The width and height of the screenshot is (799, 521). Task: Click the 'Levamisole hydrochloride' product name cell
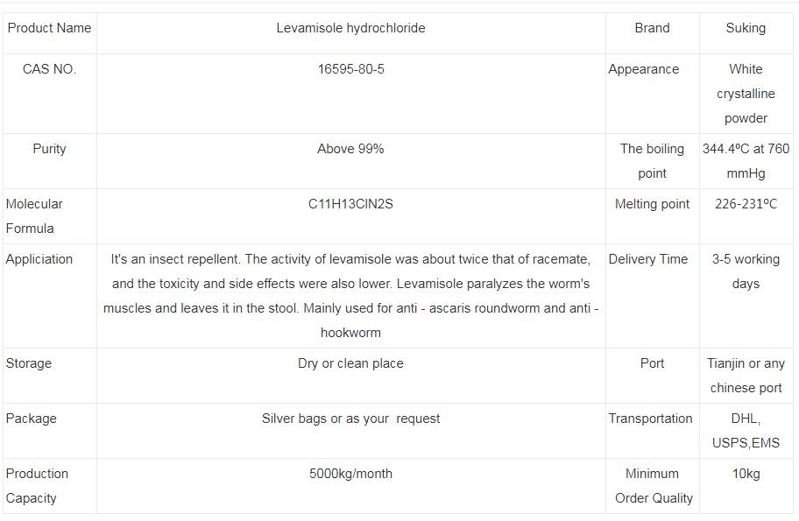click(x=350, y=28)
